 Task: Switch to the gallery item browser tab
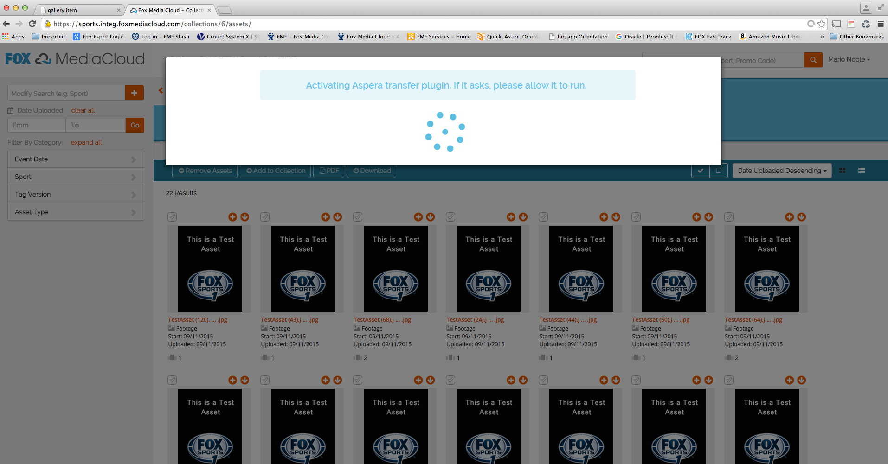coord(79,10)
